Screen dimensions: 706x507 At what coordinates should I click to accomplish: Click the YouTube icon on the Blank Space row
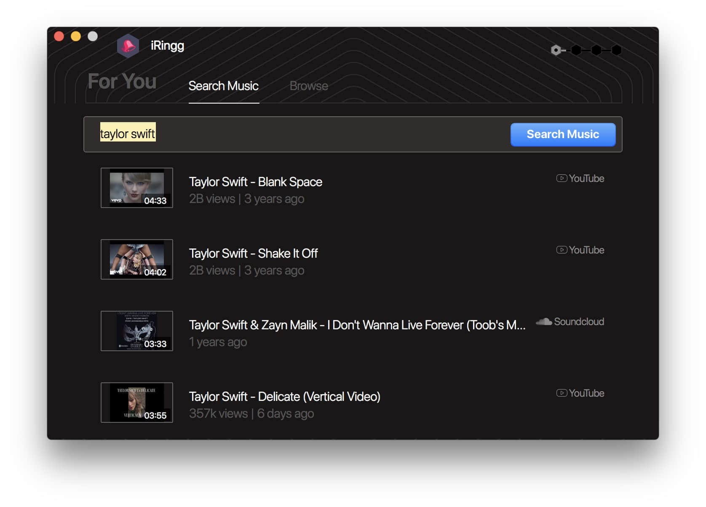(x=562, y=179)
